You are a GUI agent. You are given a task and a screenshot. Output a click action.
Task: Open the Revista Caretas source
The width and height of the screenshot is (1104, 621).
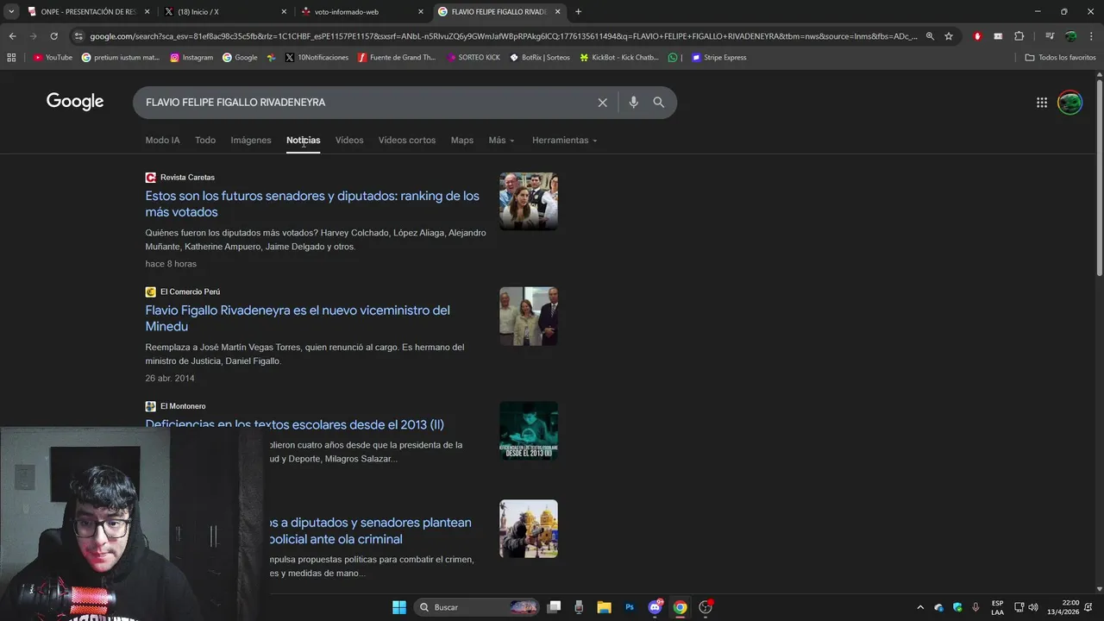pyautogui.click(x=180, y=178)
